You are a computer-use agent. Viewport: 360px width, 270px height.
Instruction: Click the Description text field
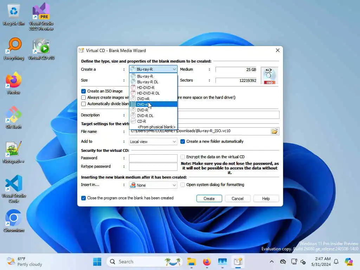click(x=204, y=115)
